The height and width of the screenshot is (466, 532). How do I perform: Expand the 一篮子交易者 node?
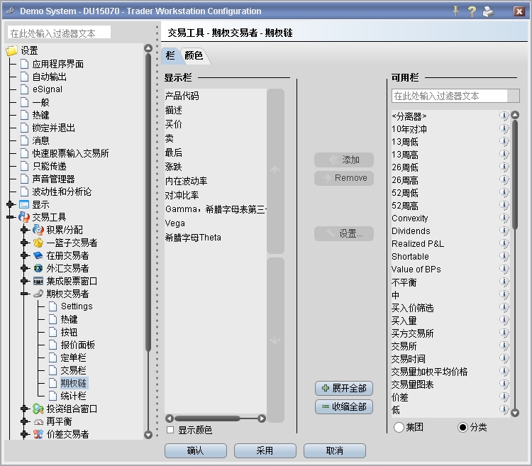pos(24,243)
